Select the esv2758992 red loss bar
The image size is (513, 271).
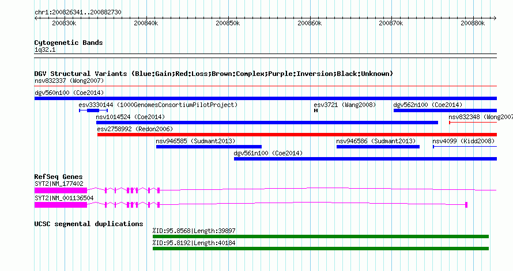[x=297, y=135]
